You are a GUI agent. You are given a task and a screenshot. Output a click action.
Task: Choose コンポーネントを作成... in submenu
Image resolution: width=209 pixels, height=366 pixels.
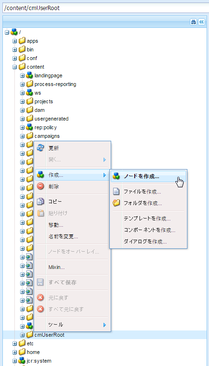point(149,230)
